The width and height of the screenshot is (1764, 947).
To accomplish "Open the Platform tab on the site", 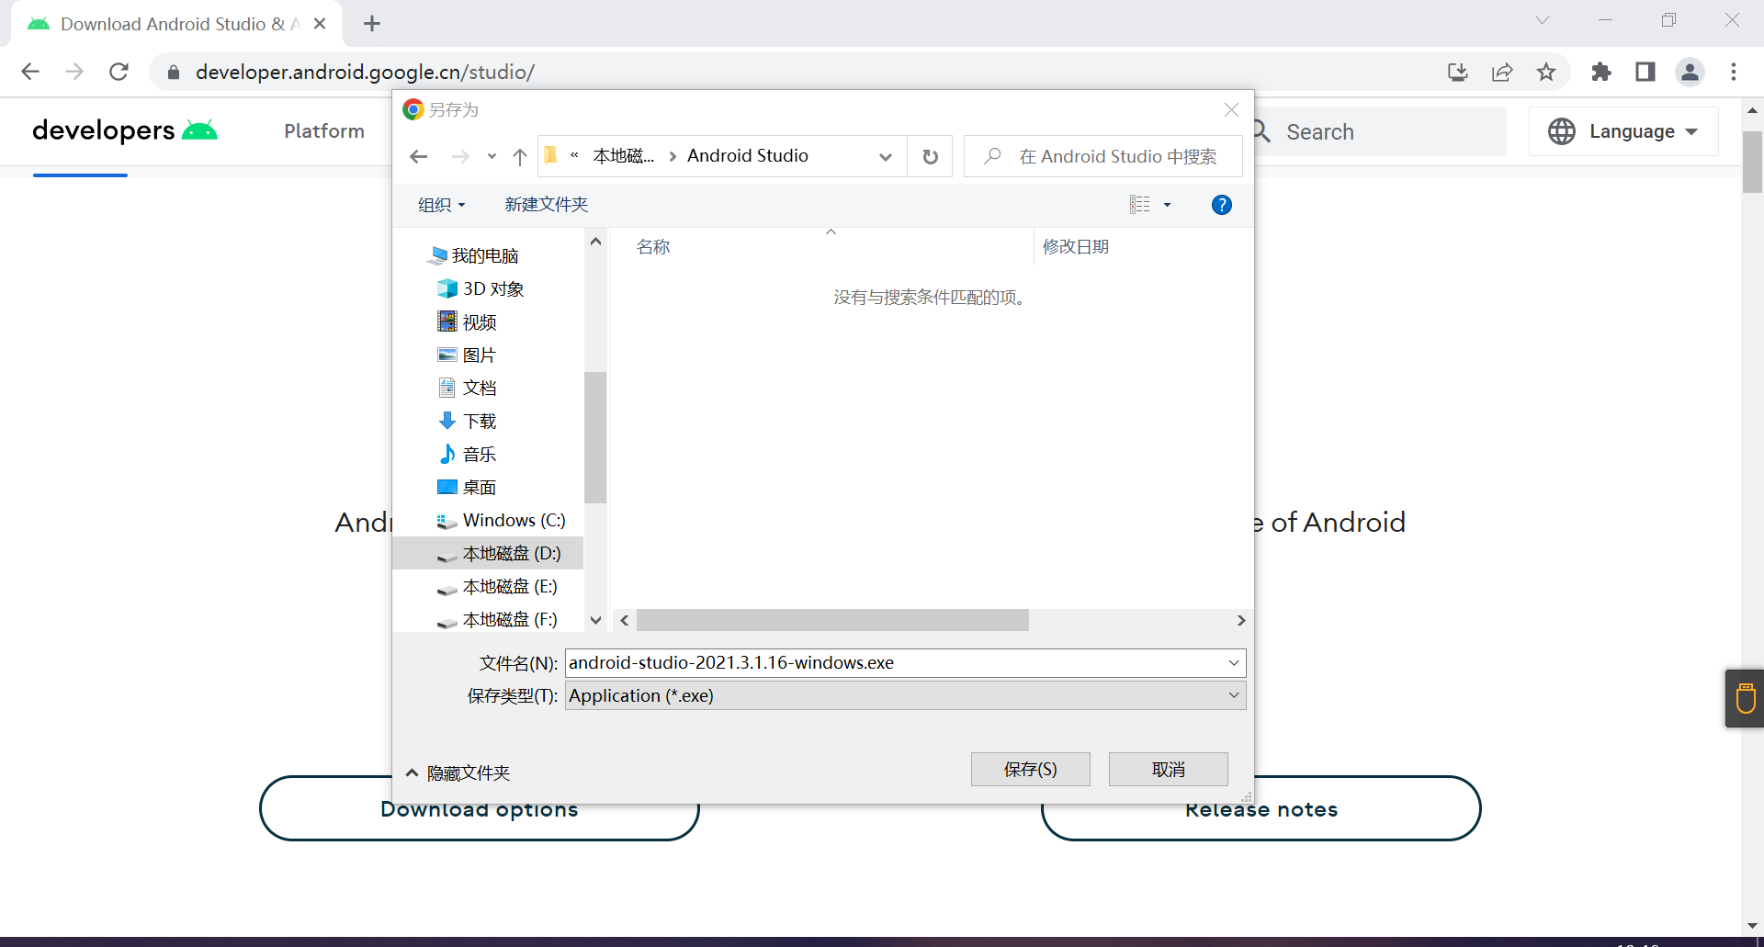I will (x=324, y=131).
